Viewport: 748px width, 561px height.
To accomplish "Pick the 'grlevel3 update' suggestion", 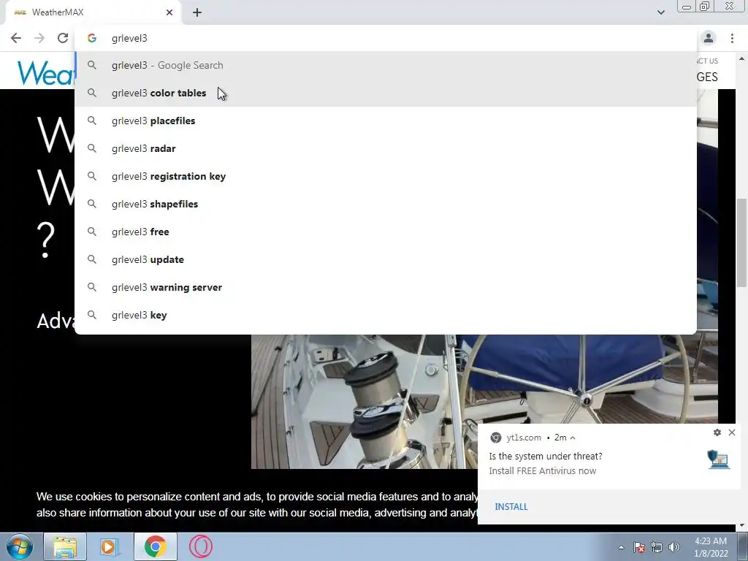I will 386,259.
